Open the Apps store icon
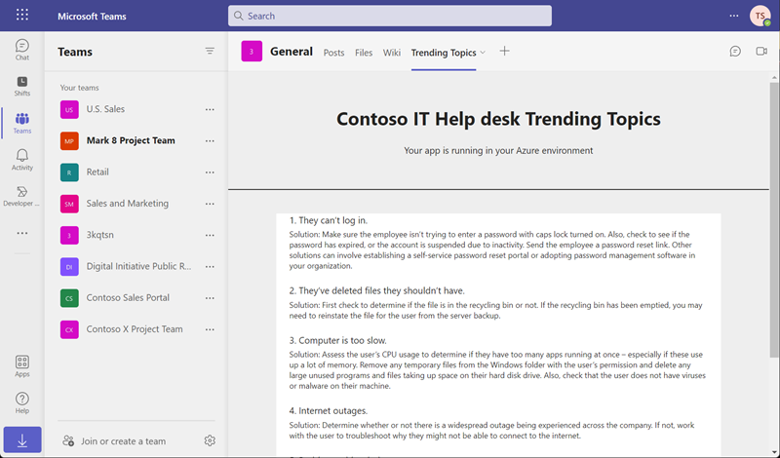Image resolution: width=780 pixels, height=458 pixels. [21, 366]
